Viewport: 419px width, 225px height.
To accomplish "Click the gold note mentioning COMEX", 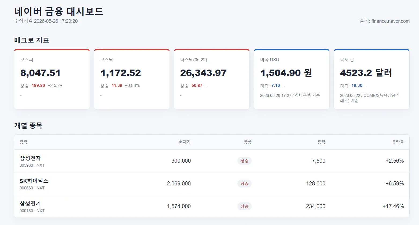I will (370, 98).
